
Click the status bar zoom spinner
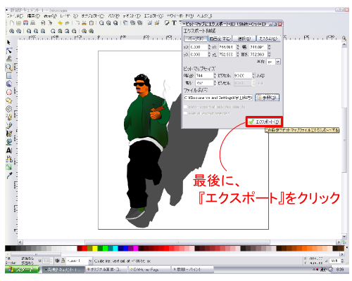click(342, 261)
